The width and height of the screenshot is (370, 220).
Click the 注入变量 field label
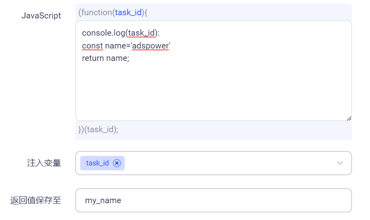44,163
